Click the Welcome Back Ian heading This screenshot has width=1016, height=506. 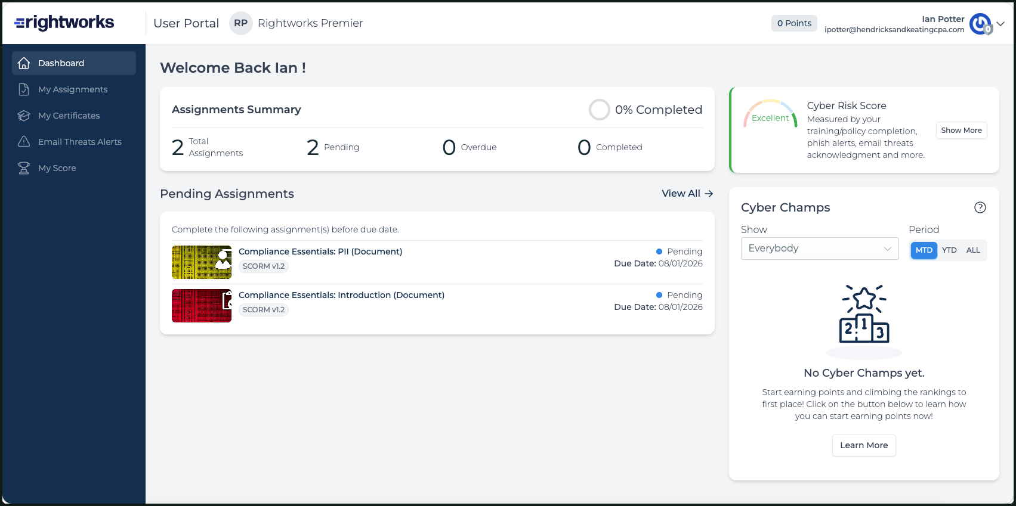(233, 68)
